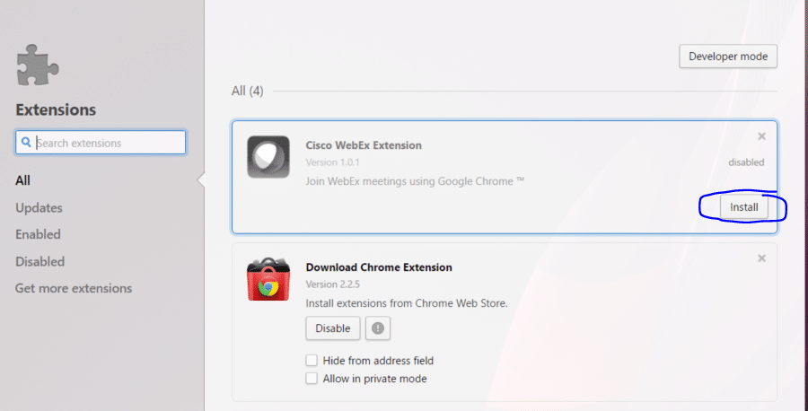Click the disabled status label

(x=746, y=162)
